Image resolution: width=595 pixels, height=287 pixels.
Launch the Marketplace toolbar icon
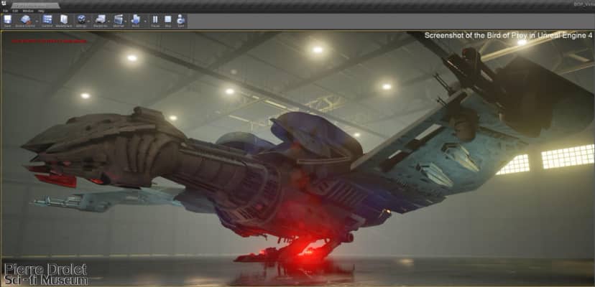point(64,20)
